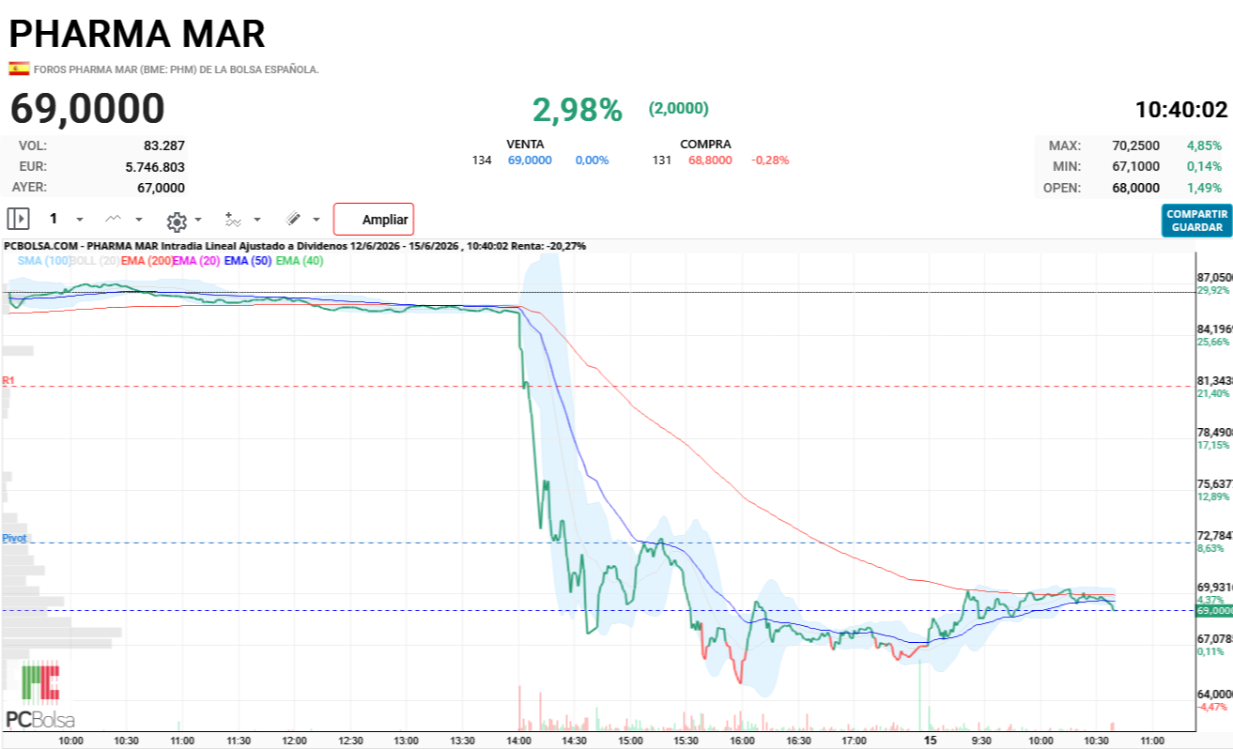Click the MAX percentage 4,85%

(x=1205, y=145)
